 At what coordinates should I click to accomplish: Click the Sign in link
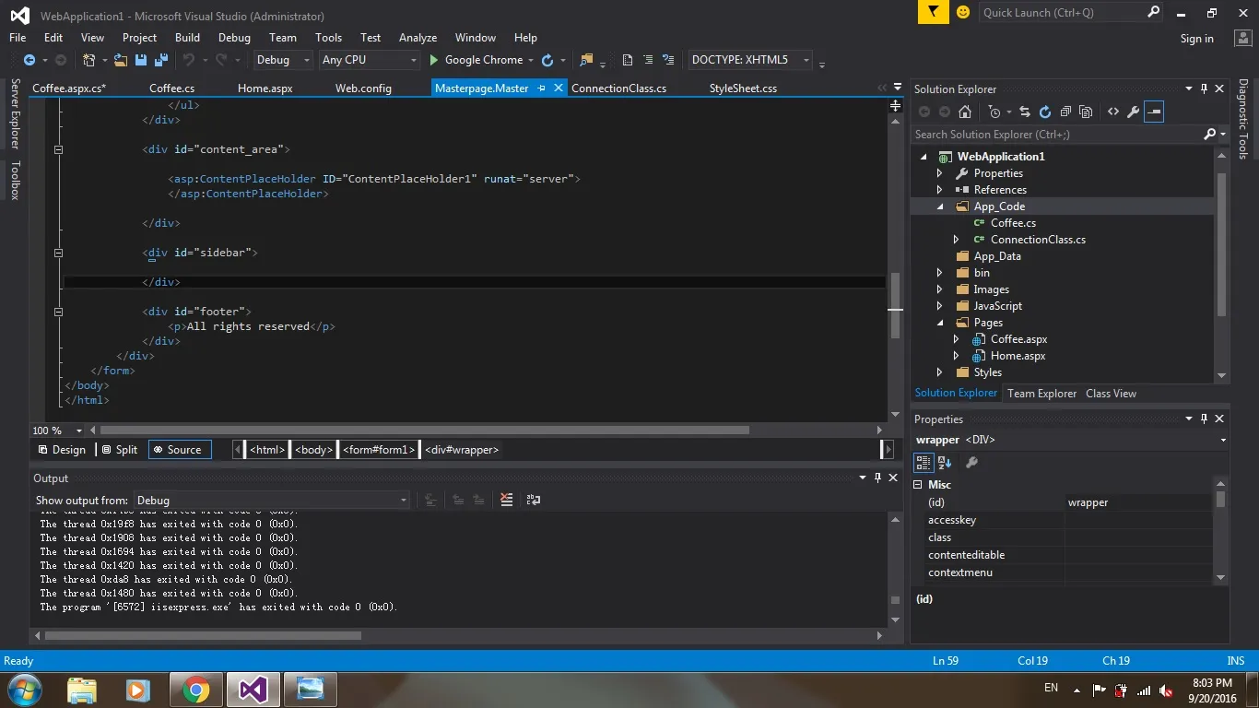coord(1196,39)
